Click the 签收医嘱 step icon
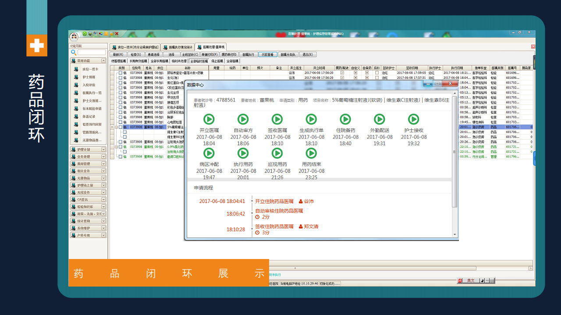Screen dimensions: 561x315 [277, 119]
